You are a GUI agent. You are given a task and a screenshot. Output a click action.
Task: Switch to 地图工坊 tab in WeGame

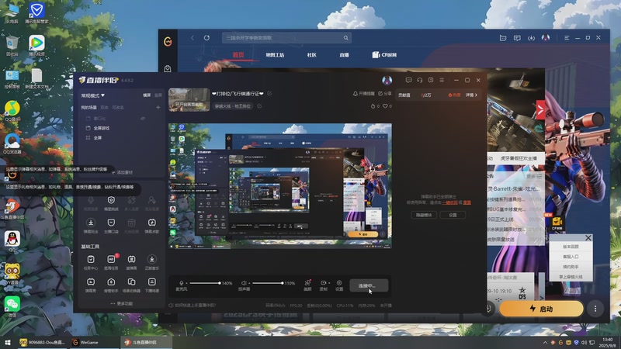click(275, 54)
